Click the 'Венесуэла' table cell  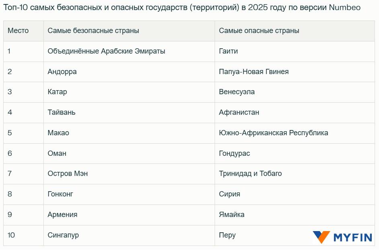coord(237,92)
